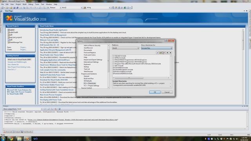Open the Show directories for dropdown
Screen dimensions: 251x141
156,48
